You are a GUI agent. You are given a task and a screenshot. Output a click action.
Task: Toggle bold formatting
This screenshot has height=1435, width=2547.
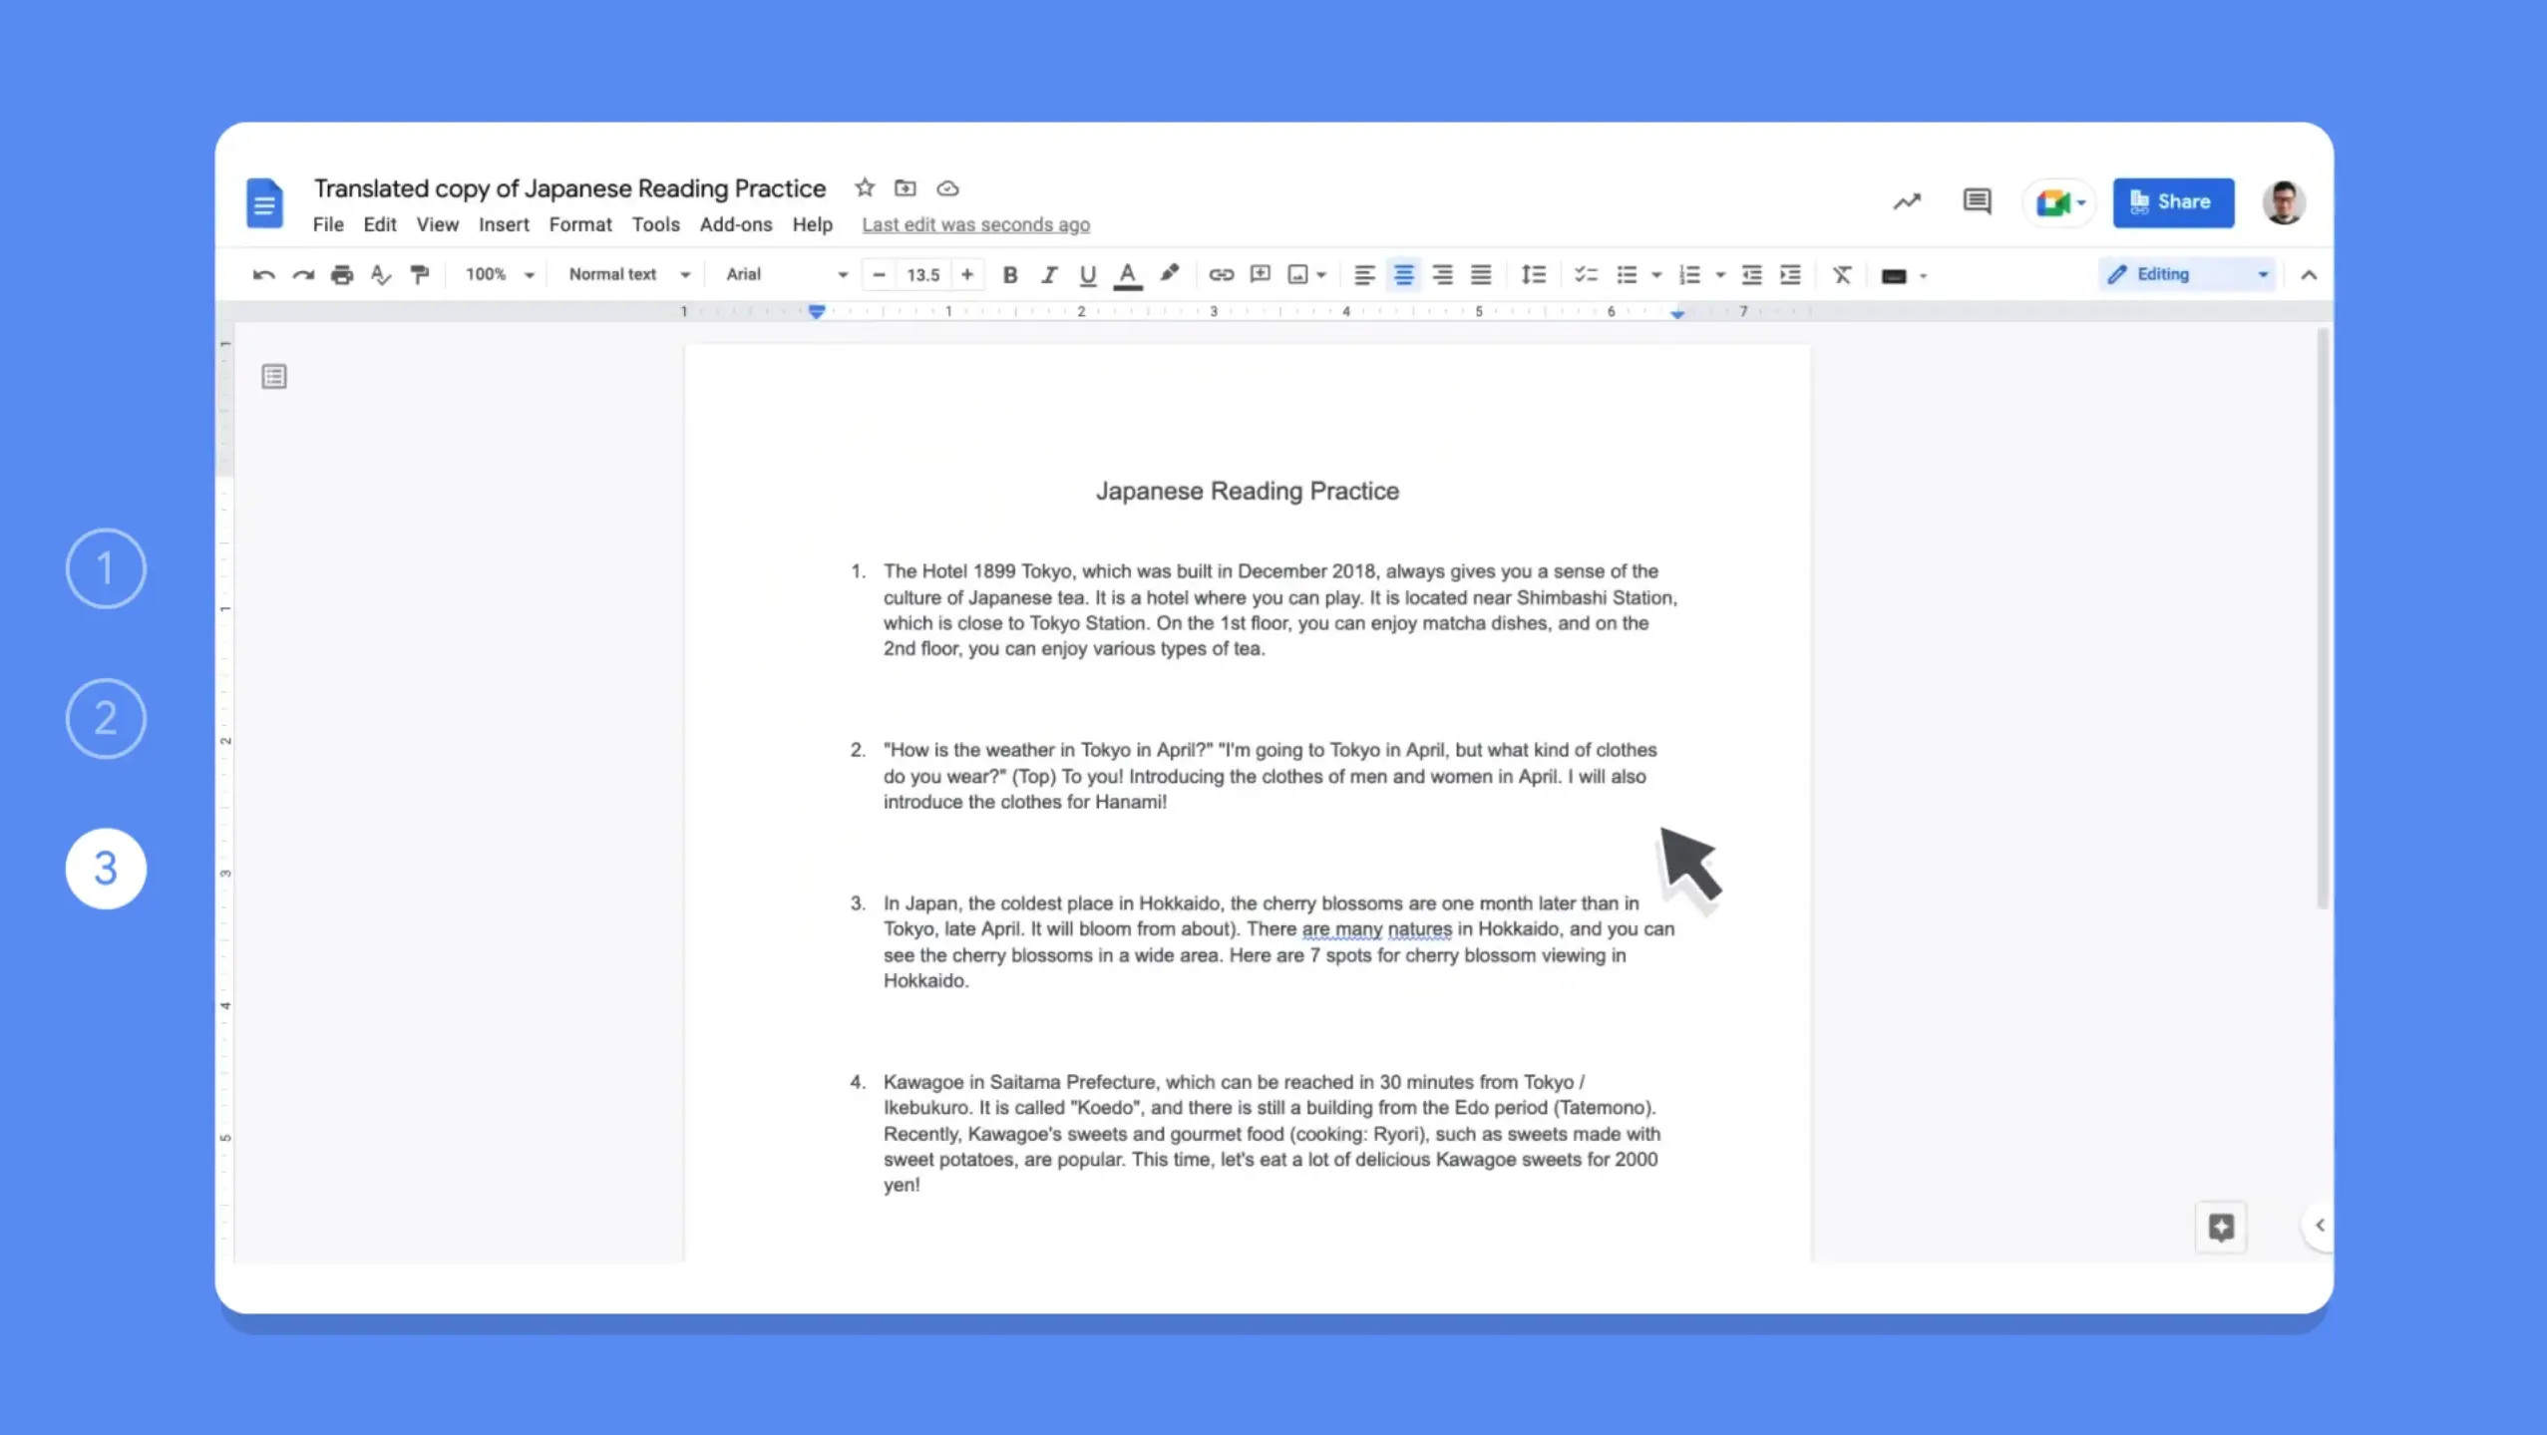[x=1008, y=274]
